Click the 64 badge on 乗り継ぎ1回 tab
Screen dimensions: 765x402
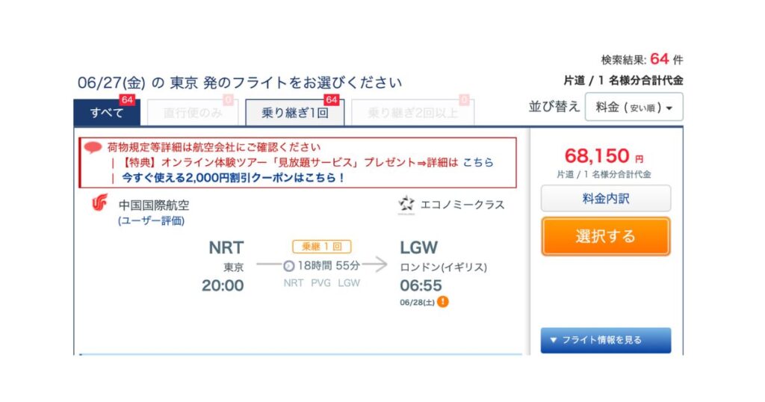332,99
